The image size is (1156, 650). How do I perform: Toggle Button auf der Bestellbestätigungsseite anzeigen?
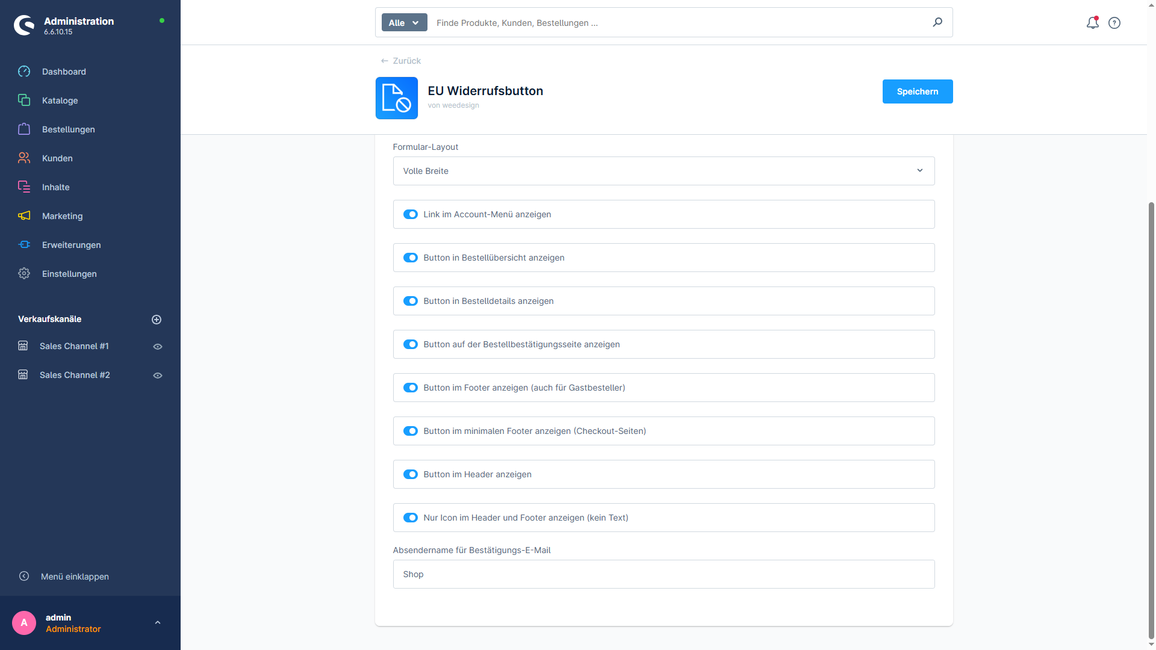411,344
